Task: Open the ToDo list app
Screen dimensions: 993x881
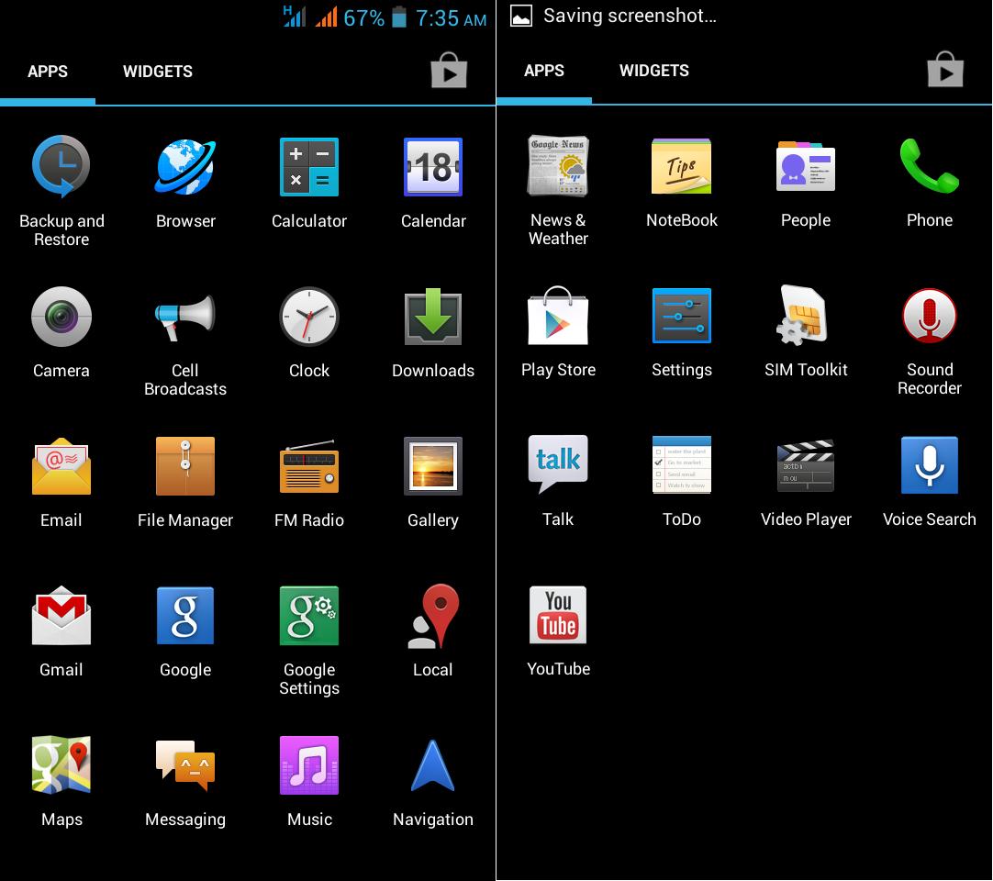Action: (x=681, y=465)
